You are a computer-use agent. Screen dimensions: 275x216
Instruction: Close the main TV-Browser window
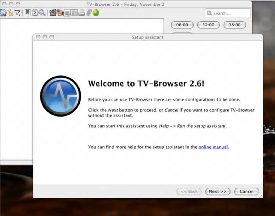tap(4, 4)
